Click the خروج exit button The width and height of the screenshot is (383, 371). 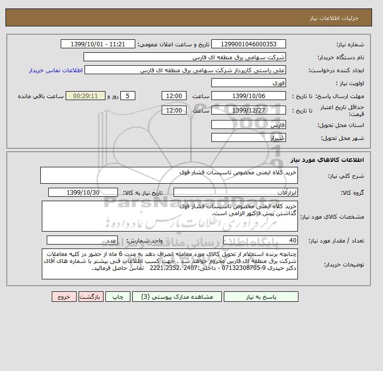click(x=64, y=296)
